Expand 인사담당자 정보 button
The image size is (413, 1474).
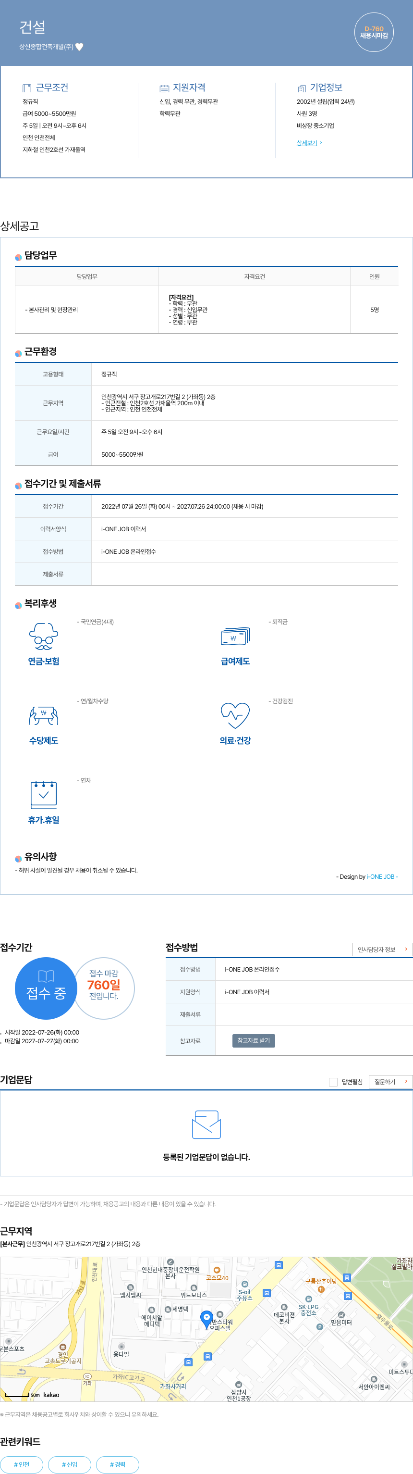tap(382, 949)
